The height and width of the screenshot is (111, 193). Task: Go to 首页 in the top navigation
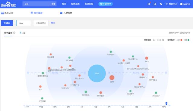64,4
